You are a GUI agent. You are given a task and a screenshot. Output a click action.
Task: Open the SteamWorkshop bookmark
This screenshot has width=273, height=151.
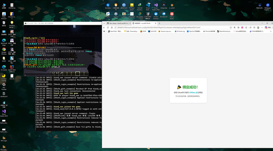[x=224, y=31]
